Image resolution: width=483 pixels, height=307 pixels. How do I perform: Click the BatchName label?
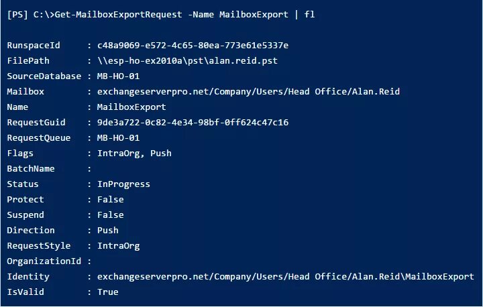[31, 169]
